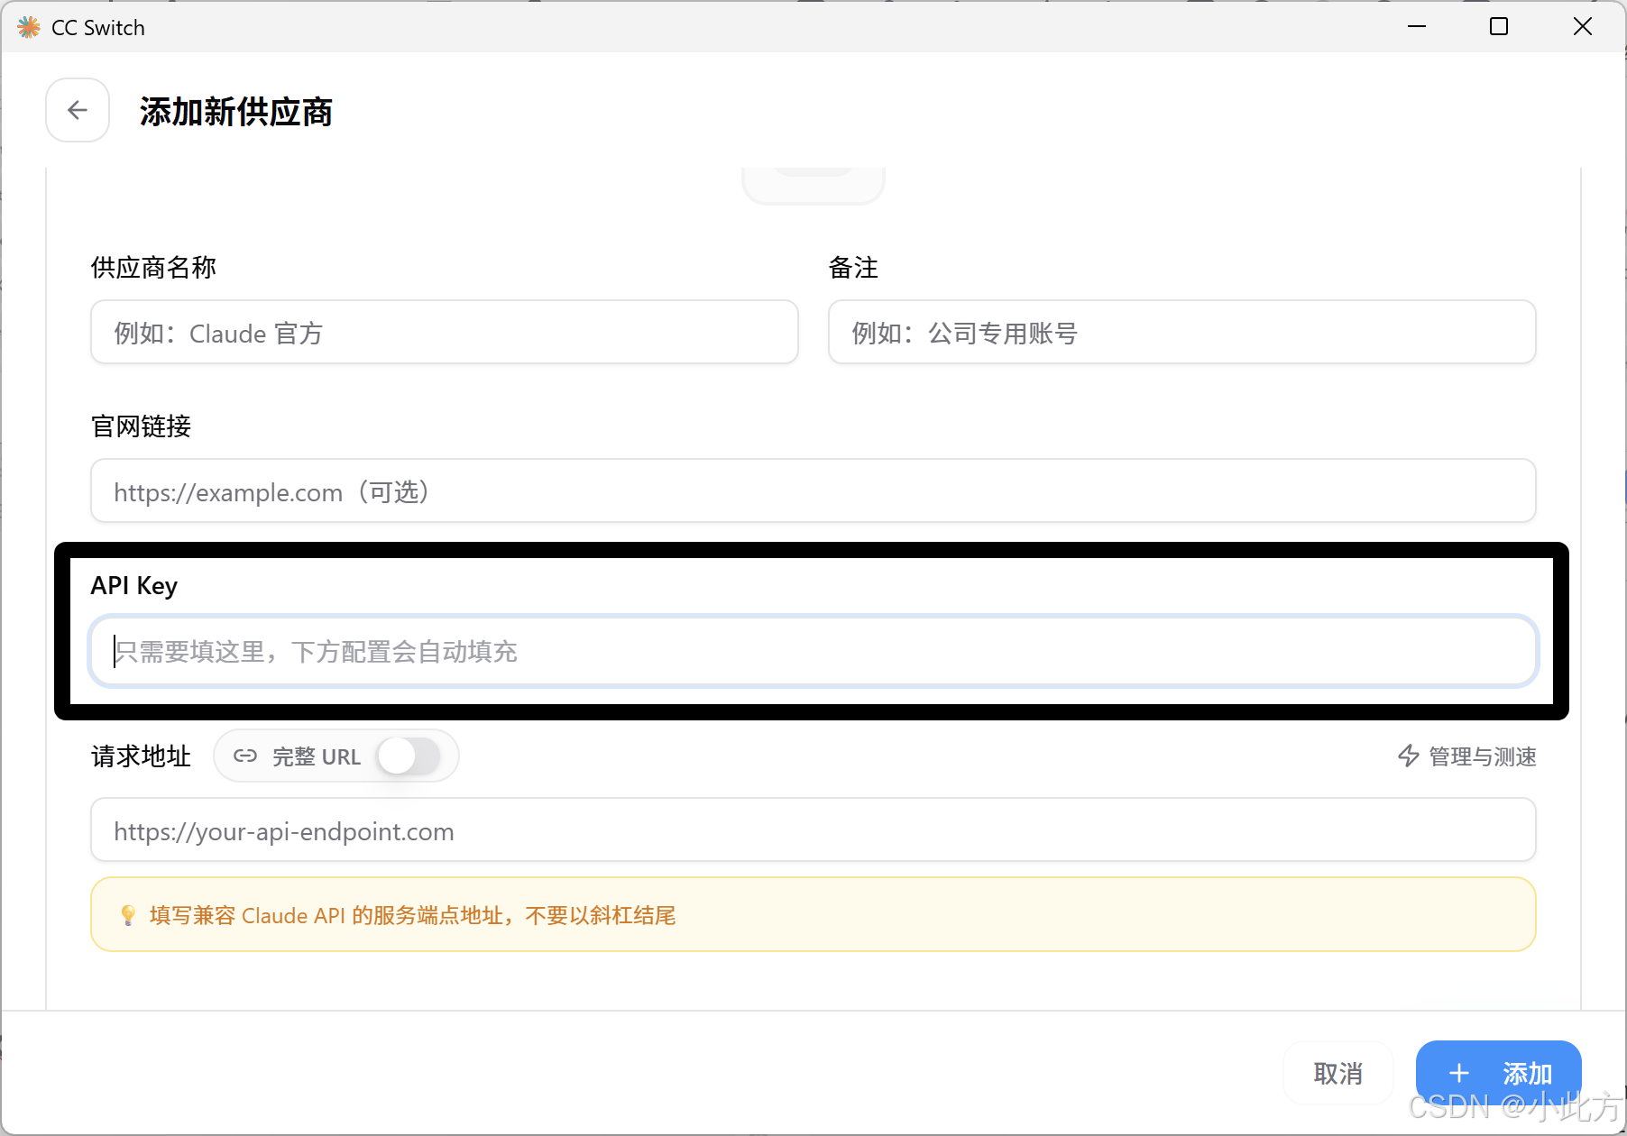Click the CC Switch app logo

click(29, 27)
